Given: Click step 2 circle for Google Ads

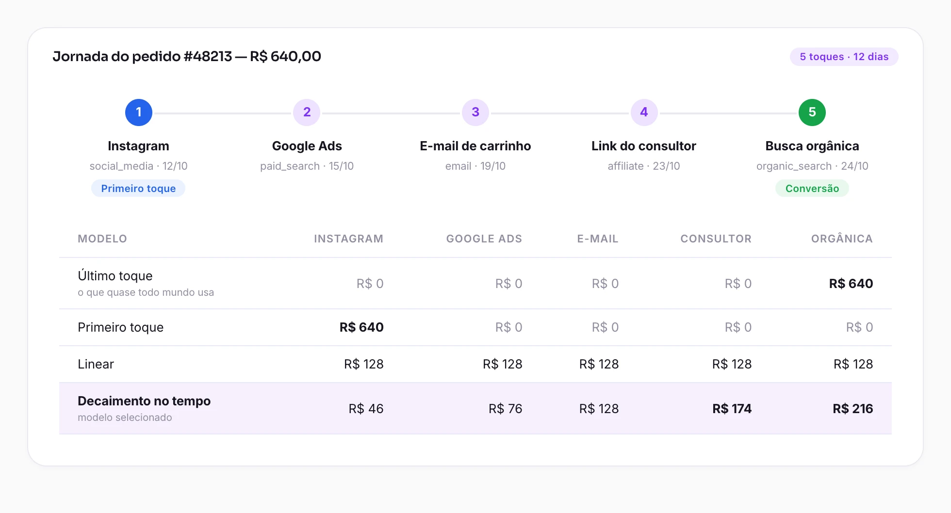Looking at the screenshot, I should click(x=307, y=112).
